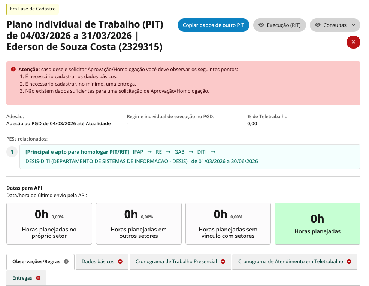Click the Horas planejadas em outros setores card
The image size is (369, 286).
pyautogui.click(x=139, y=224)
